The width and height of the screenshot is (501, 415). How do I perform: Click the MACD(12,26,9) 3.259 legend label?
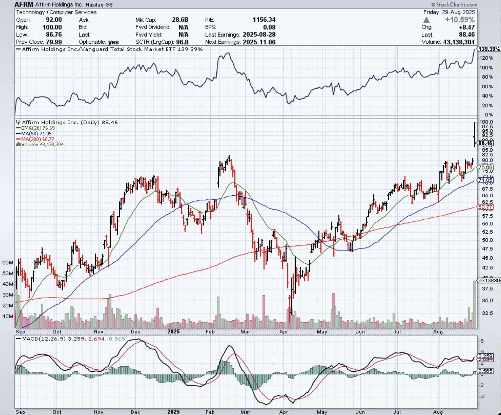pyautogui.click(x=50, y=339)
